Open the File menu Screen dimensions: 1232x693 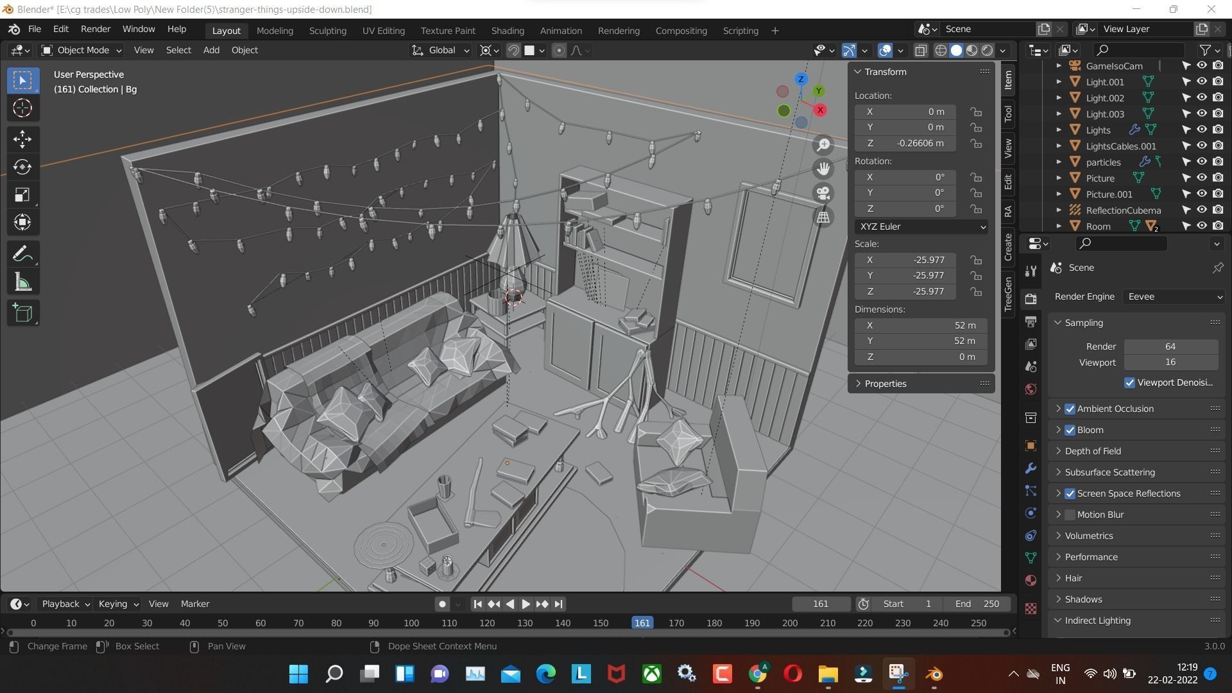pos(35,30)
